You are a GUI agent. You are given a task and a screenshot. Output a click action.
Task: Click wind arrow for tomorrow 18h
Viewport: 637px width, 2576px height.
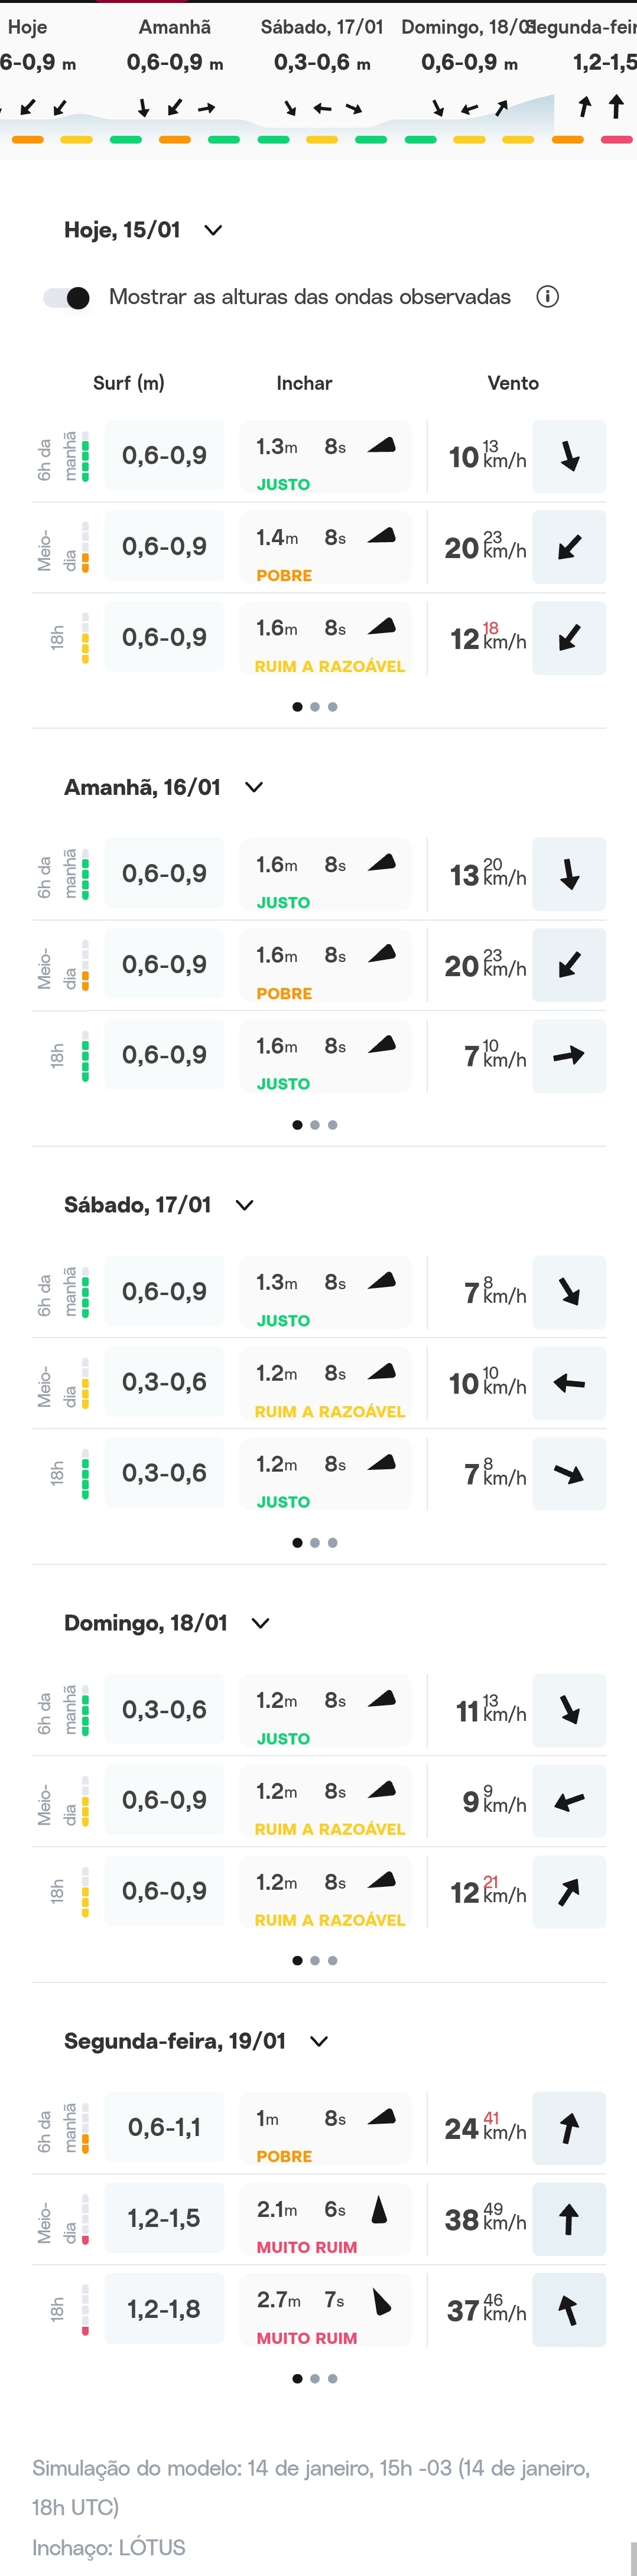coord(569,1055)
